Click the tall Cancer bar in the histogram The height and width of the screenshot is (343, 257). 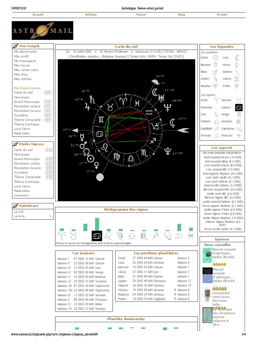coord(97,224)
